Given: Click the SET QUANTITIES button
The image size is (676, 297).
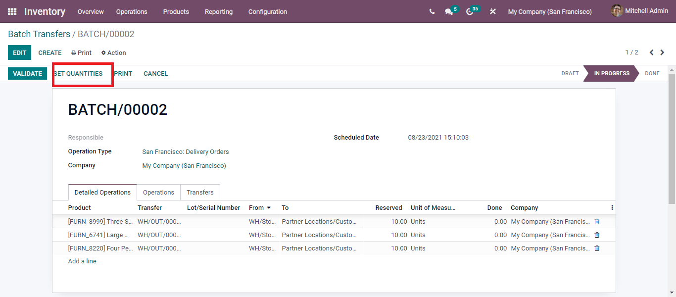Looking at the screenshot, I should click(x=78, y=73).
